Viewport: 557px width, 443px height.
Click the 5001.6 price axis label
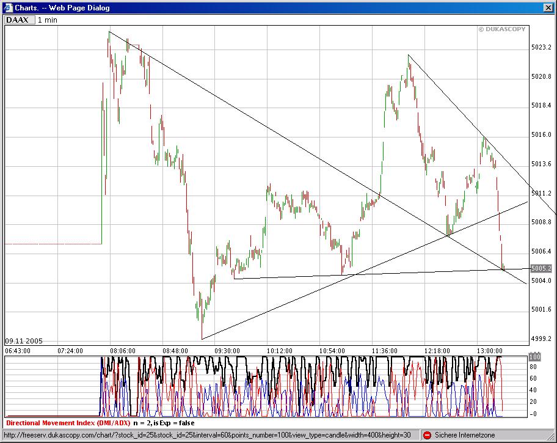pos(541,309)
